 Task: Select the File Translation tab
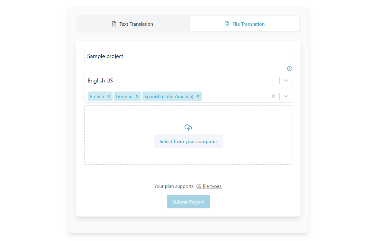click(x=244, y=24)
